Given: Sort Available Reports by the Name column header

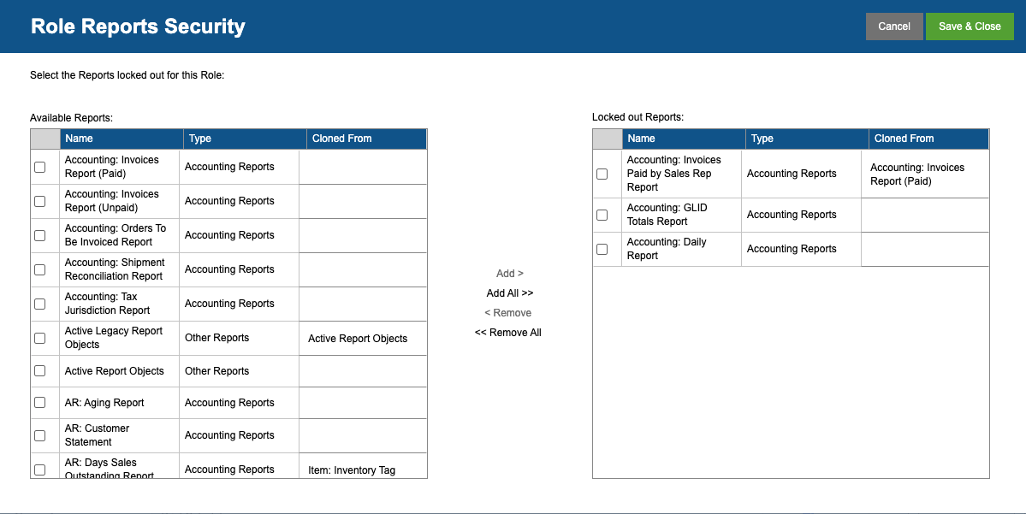Looking at the screenshot, I should tap(122, 139).
